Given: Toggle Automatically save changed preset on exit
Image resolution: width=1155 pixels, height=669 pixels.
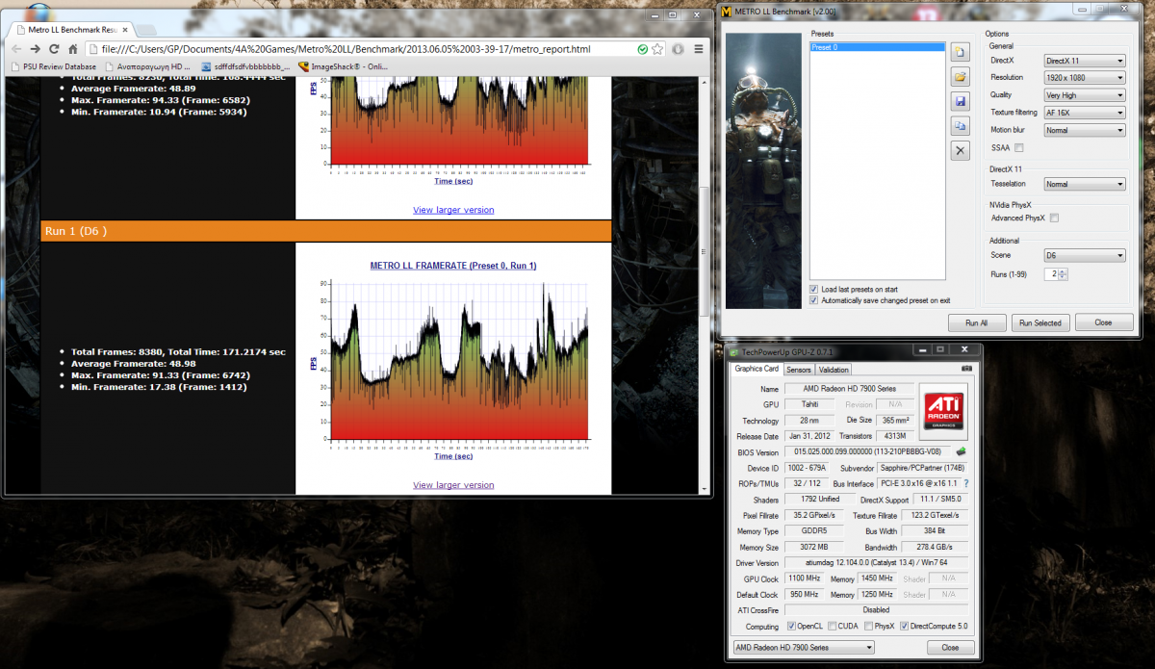Looking at the screenshot, I should (815, 300).
